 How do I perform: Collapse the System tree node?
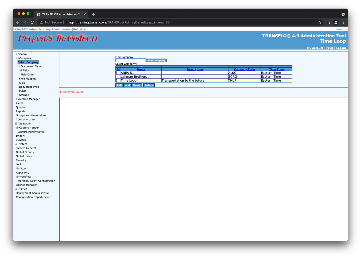tap(16, 144)
